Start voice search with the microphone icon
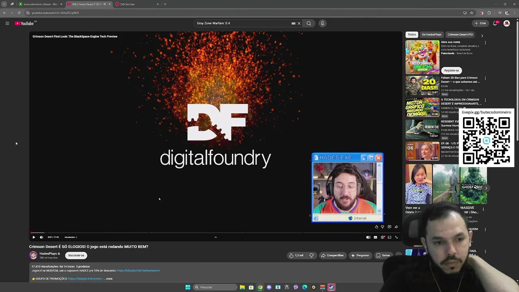This screenshot has width=519, height=292. pyautogui.click(x=322, y=23)
